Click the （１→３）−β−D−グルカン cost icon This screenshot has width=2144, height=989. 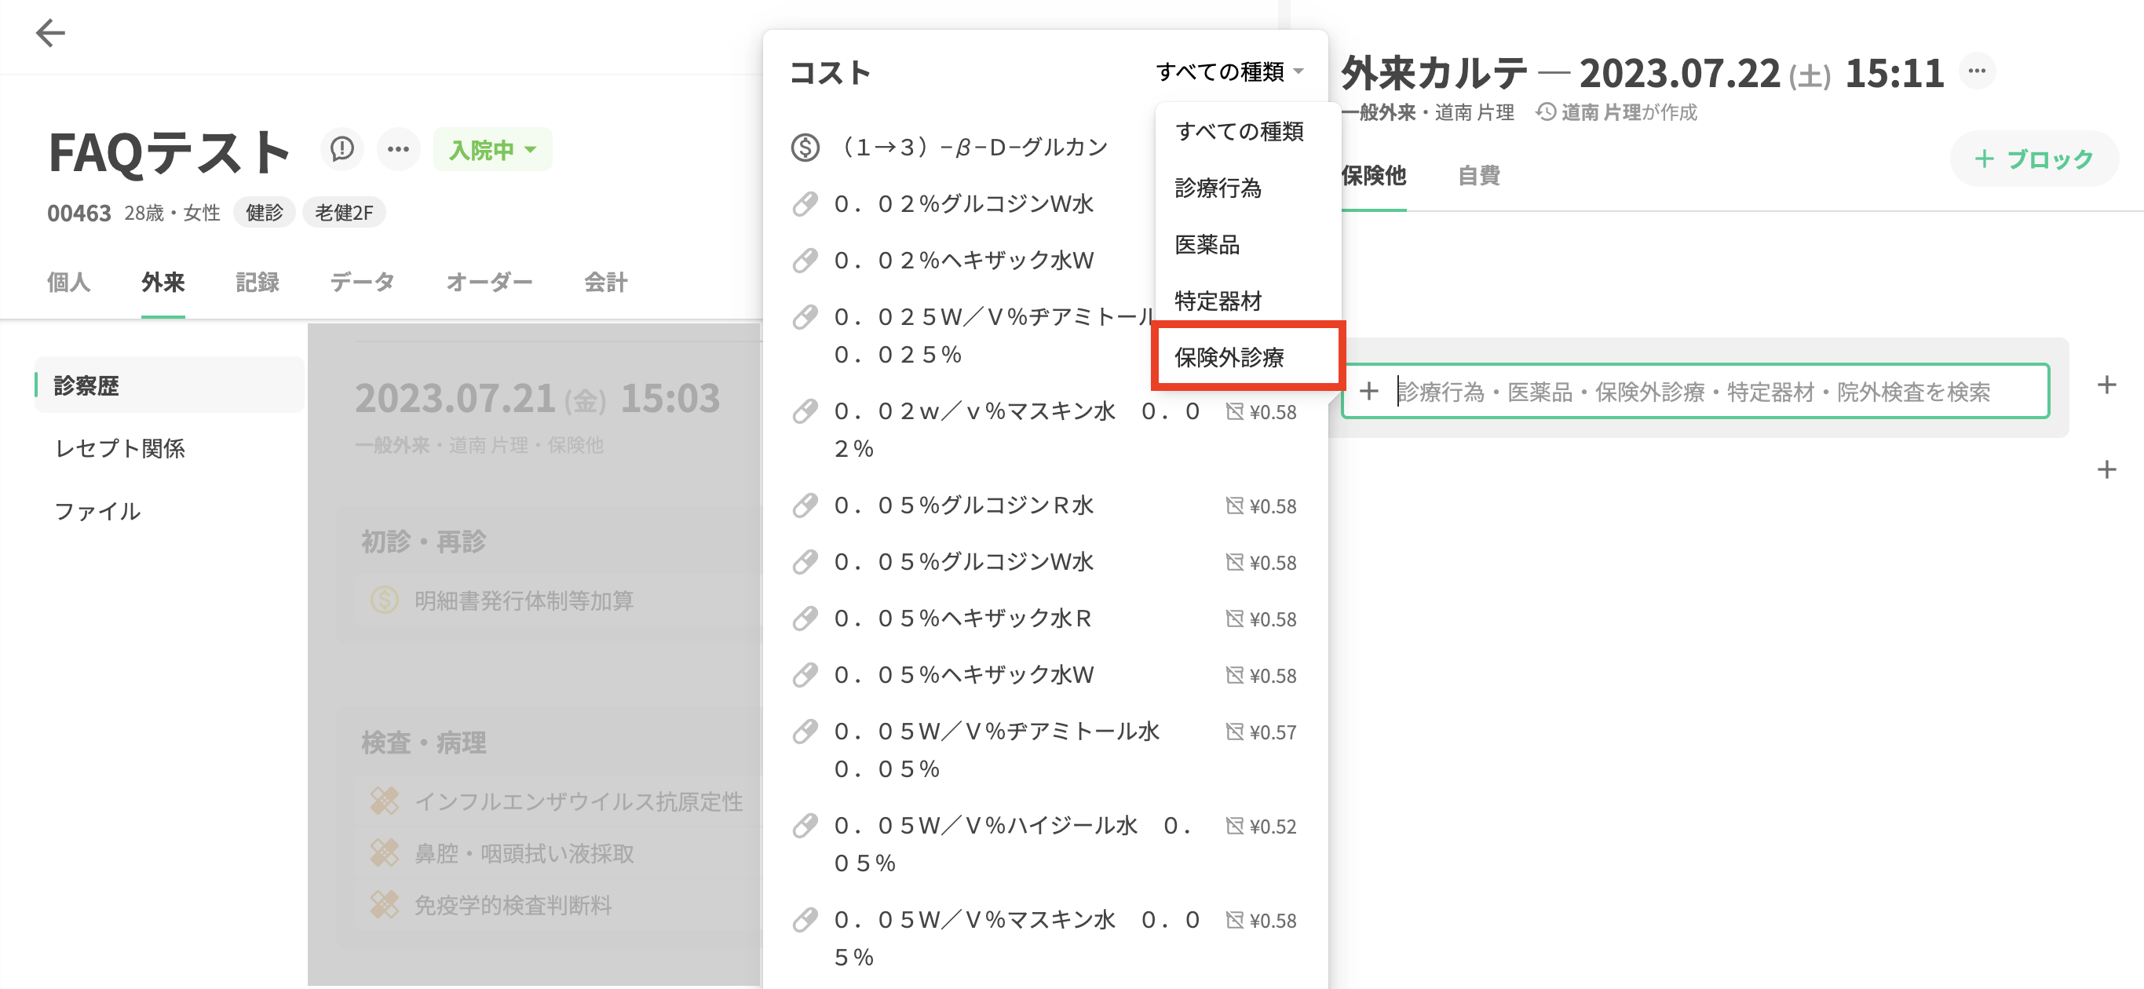coord(805,148)
